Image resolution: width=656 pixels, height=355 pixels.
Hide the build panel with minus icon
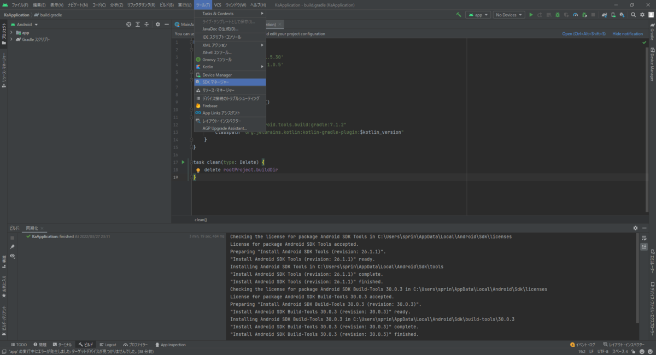click(x=643, y=228)
